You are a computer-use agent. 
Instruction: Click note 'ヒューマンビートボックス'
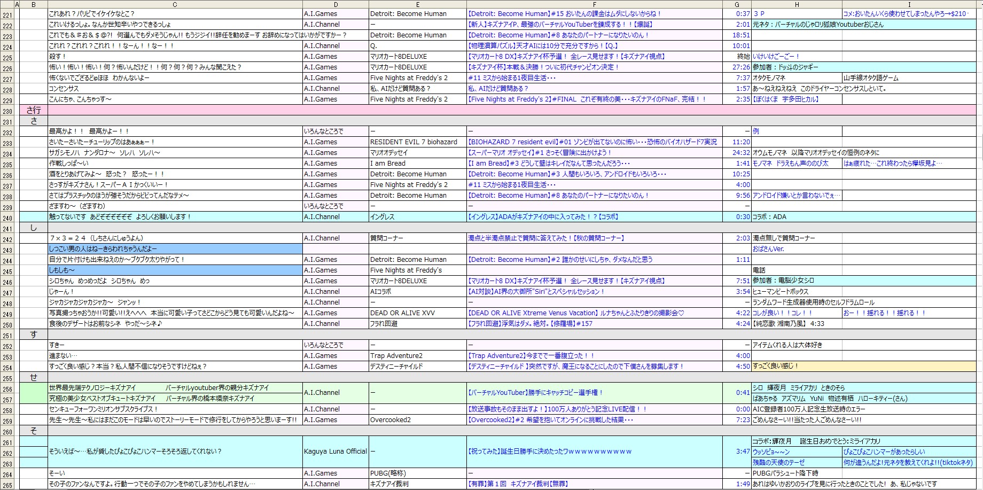click(x=781, y=292)
